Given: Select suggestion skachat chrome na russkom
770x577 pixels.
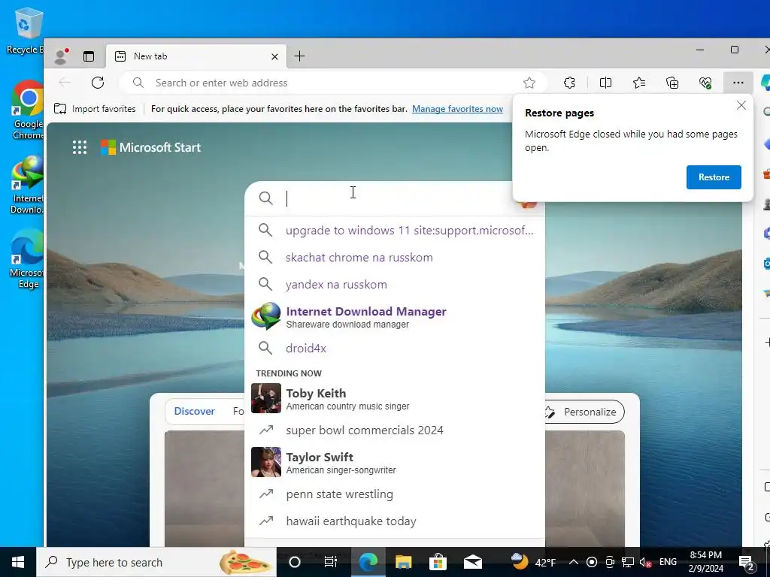Looking at the screenshot, I should tap(395, 257).
